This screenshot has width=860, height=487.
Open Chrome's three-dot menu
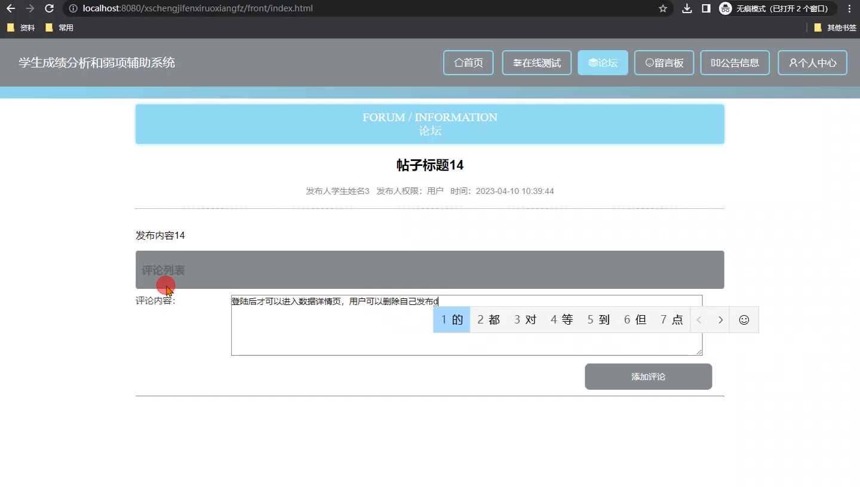[x=850, y=8]
